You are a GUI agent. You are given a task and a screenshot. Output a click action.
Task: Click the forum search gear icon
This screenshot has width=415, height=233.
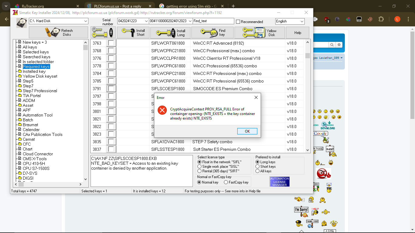pos(339,45)
